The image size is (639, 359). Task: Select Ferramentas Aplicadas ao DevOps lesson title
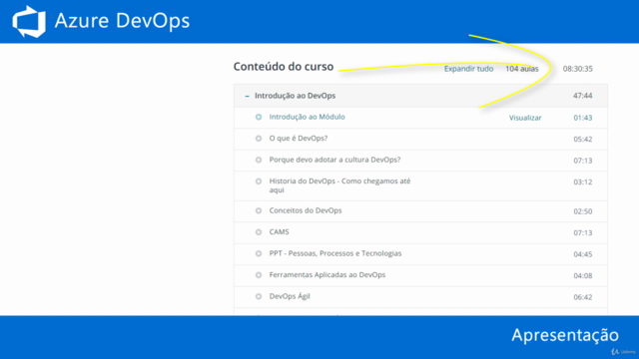[327, 275]
